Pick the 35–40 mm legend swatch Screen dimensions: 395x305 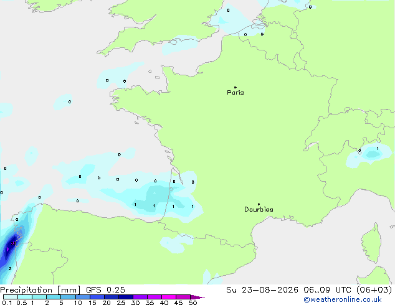pyautogui.click(x=155, y=297)
